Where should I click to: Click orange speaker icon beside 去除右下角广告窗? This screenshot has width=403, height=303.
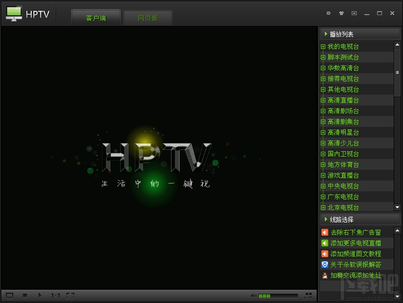click(x=325, y=232)
